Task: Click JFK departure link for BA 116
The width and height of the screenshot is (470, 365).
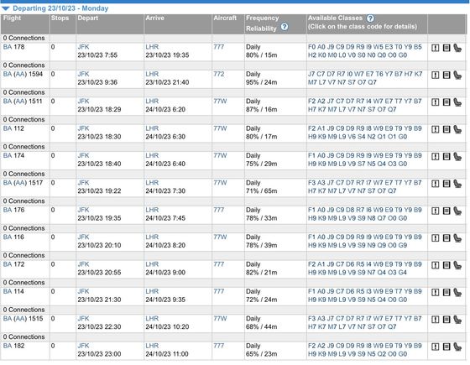Action: coord(83,237)
